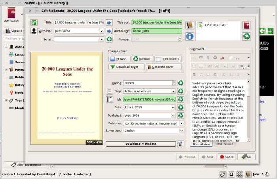
Task: Open Author(s) dropdown list
Action: click(x=102, y=31)
